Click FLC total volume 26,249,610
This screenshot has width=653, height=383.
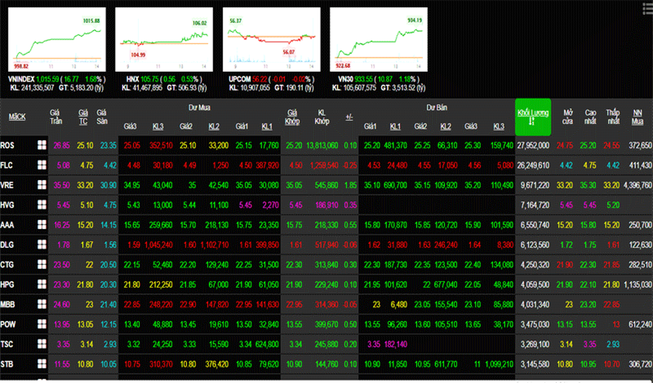click(x=533, y=165)
